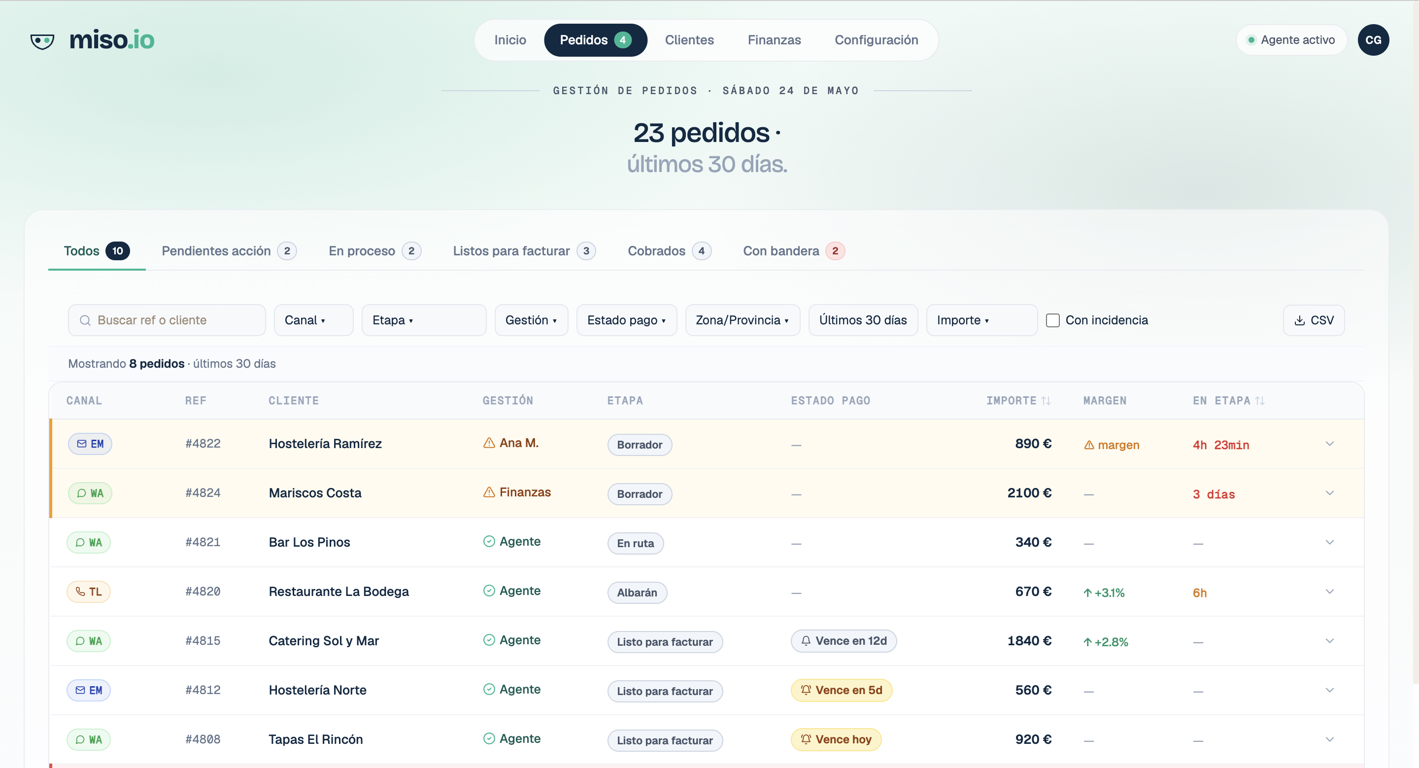The width and height of the screenshot is (1419, 768).
Task: Click the EM email badge for Hostelería Norte
Action: pyautogui.click(x=89, y=690)
